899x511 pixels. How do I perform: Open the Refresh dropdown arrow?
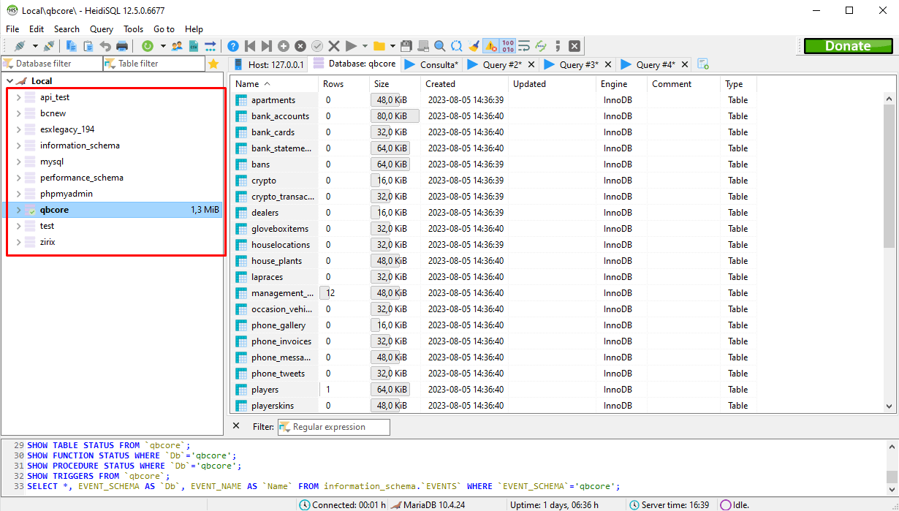(x=162, y=46)
